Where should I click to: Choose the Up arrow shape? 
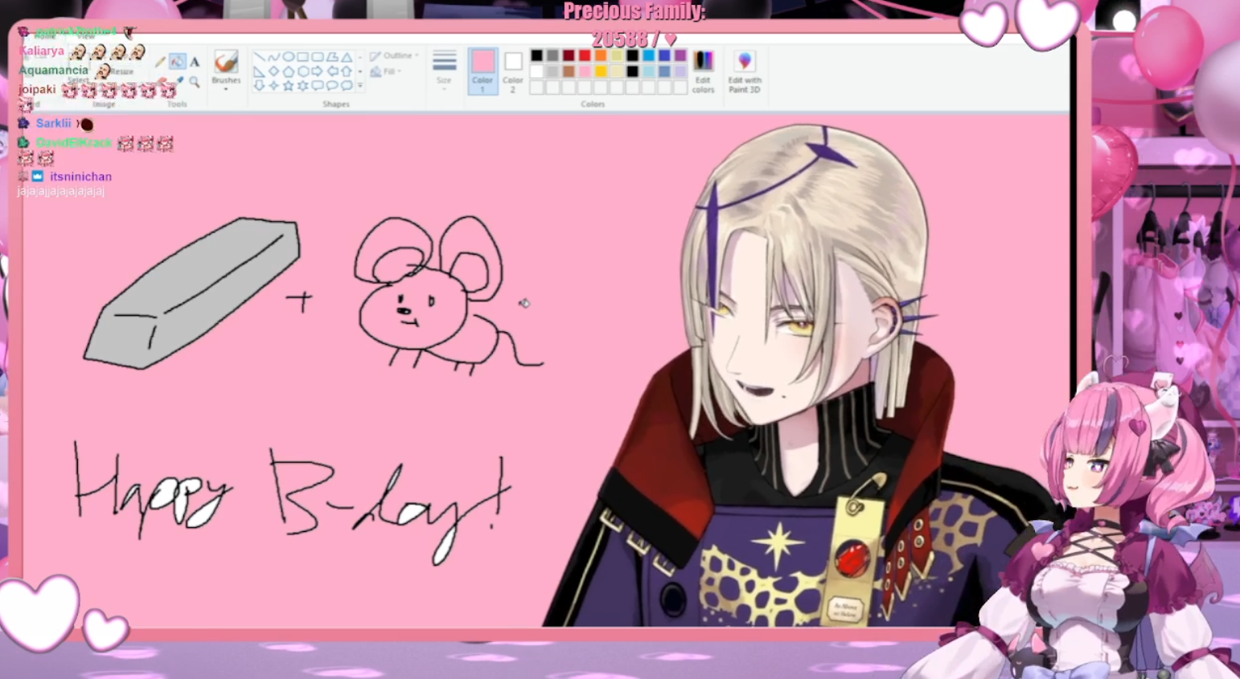346,72
